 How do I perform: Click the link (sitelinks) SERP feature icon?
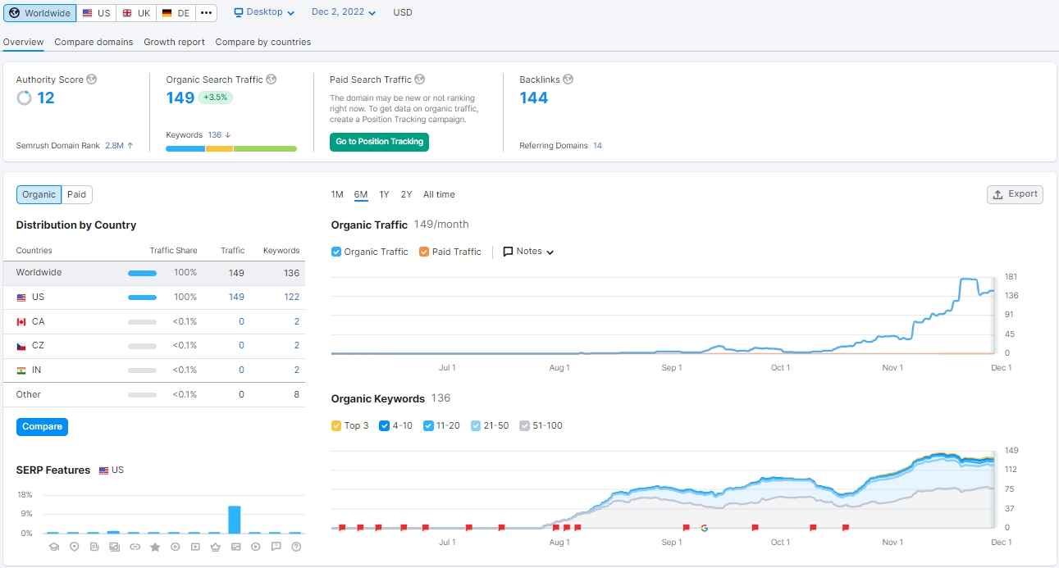click(x=135, y=547)
